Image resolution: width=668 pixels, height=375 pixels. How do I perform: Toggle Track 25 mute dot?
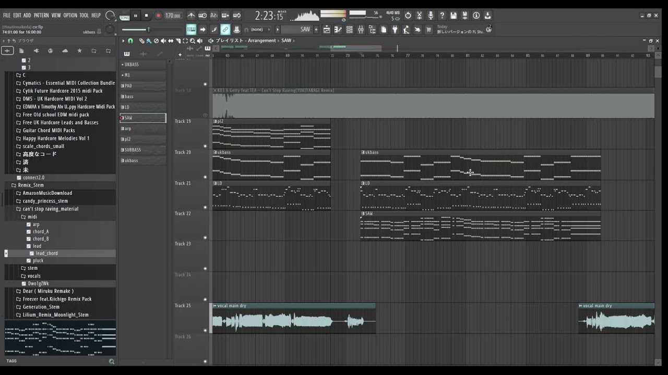205,330
